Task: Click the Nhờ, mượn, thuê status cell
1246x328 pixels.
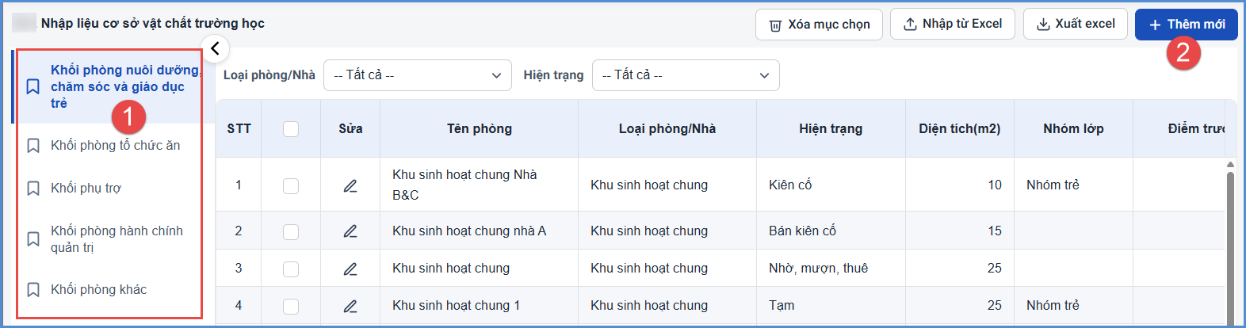Action: pyautogui.click(x=831, y=269)
